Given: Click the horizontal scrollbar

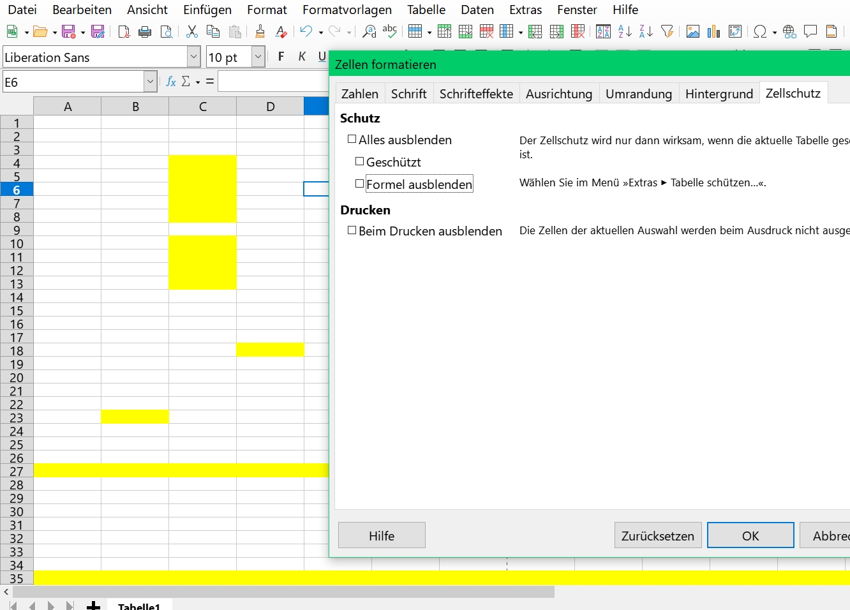Looking at the screenshot, I should tap(283, 592).
